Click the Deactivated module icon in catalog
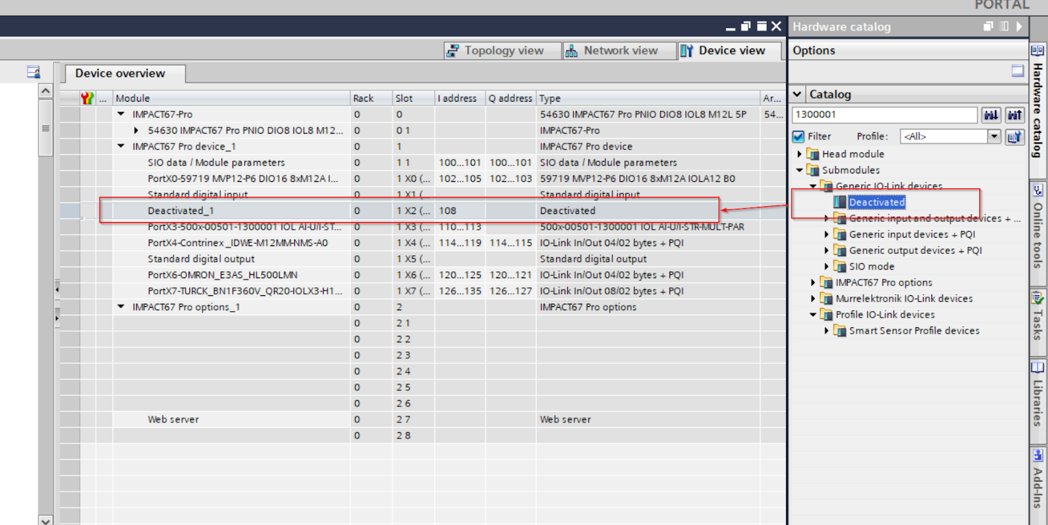This screenshot has width=1048, height=525. pos(840,202)
